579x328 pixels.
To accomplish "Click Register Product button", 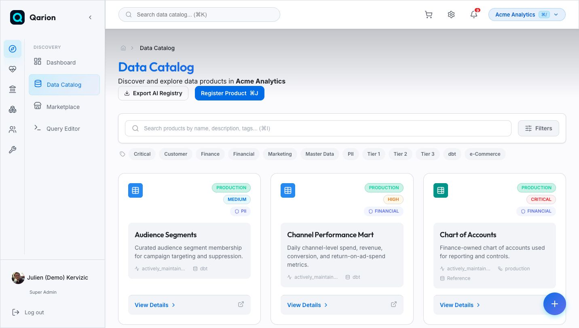I will tap(230, 93).
